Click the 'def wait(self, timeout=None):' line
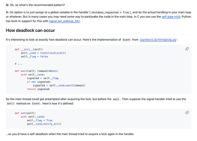Image resolution: width=197 pixels, height=141 pixels. (x=37, y=71)
